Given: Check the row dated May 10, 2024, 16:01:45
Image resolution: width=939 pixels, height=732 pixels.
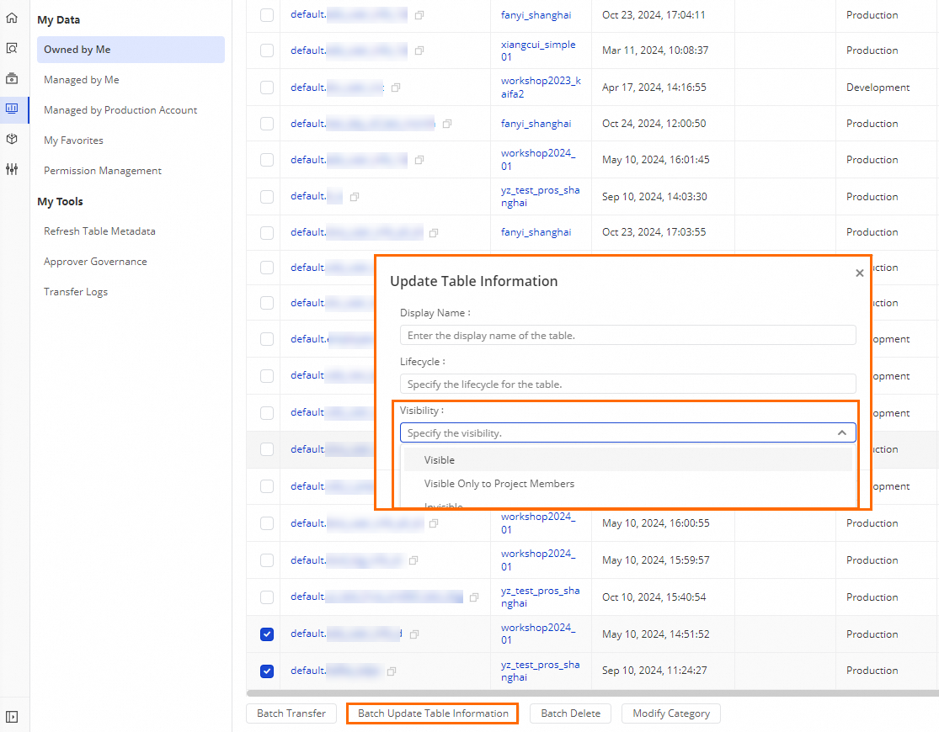Looking at the screenshot, I should (267, 160).
